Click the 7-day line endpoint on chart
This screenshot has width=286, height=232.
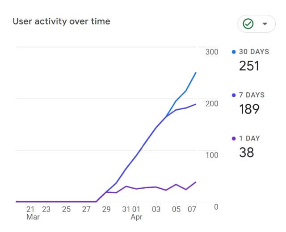(196, 104)
